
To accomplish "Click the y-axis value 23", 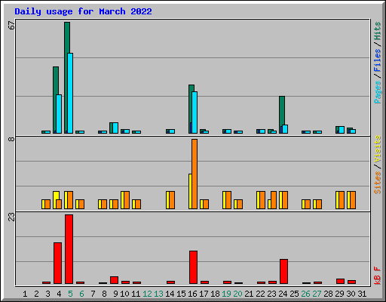I will click(11, 217).
